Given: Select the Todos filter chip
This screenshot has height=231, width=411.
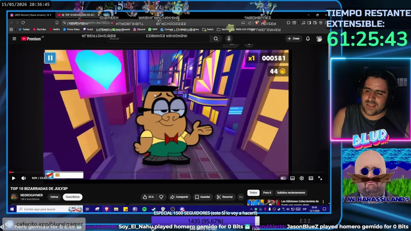Looking at the screenshot, I should (253, 193).
